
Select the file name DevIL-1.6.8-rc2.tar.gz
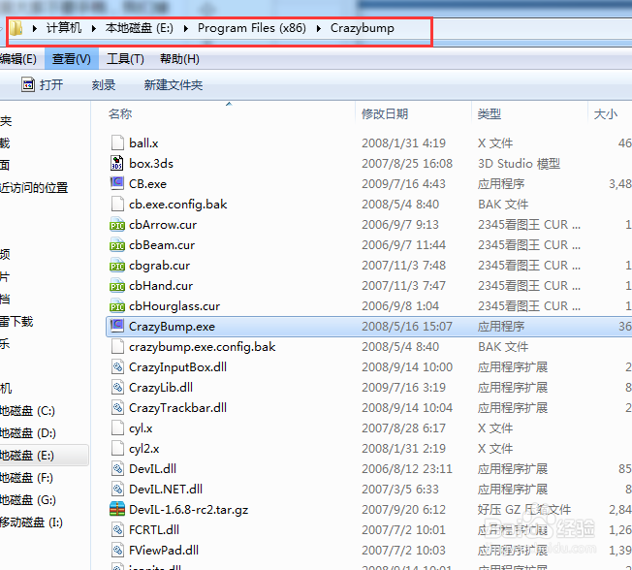[x=189, y=510]
